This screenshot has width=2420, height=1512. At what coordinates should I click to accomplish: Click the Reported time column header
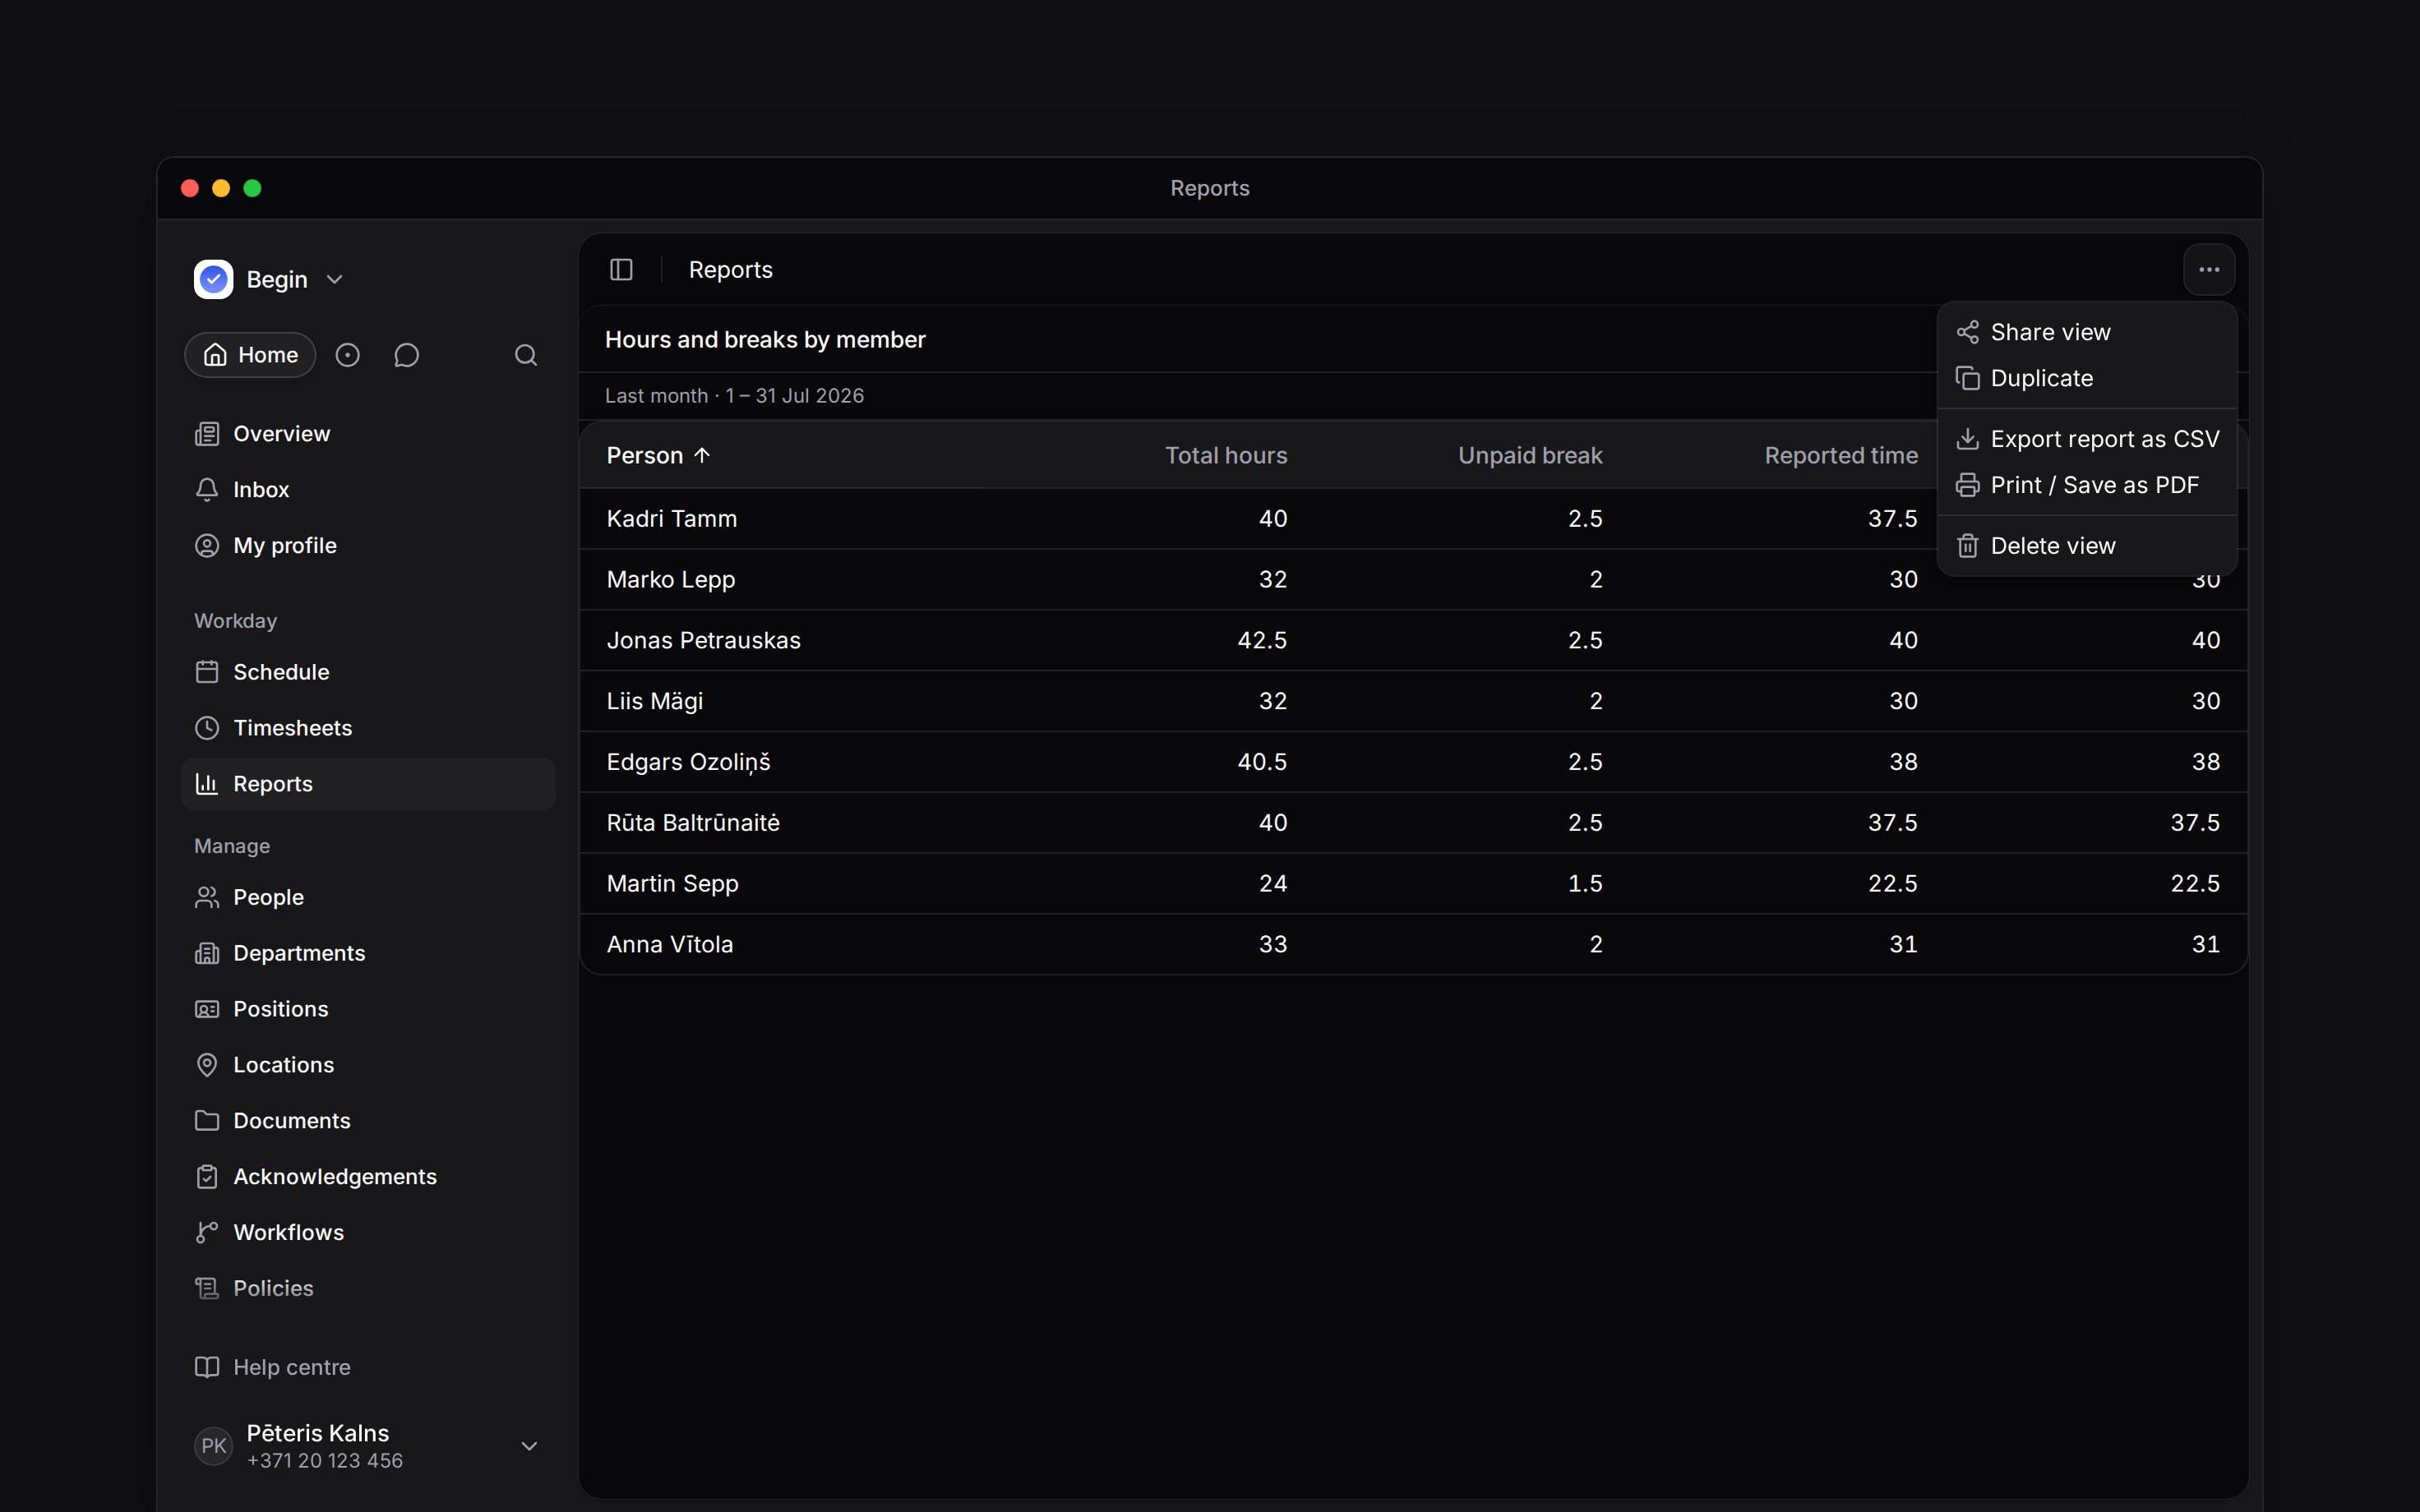1841,456
